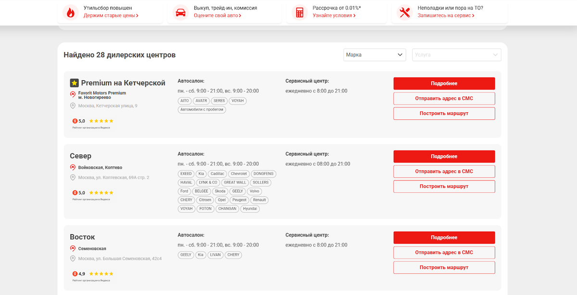Select the AVATR brand tag

[x=201, y=101]
